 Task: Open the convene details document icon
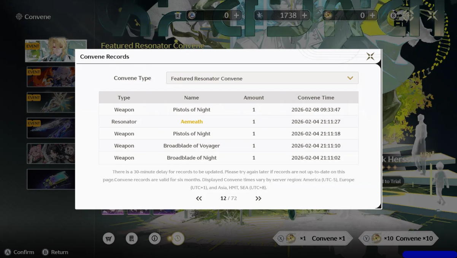[x=132, y=238]
